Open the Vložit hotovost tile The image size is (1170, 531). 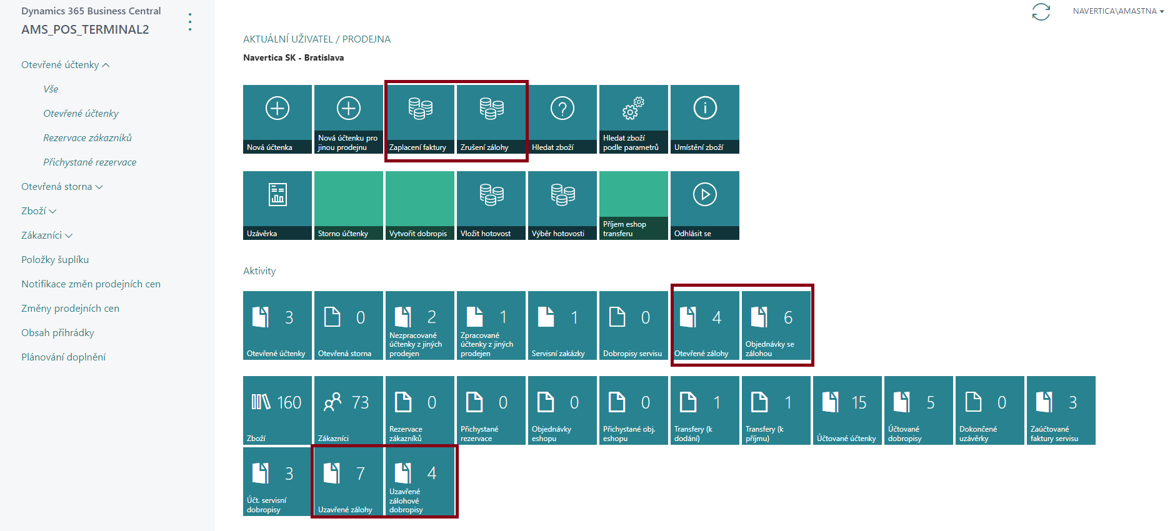tap(491, 206)
